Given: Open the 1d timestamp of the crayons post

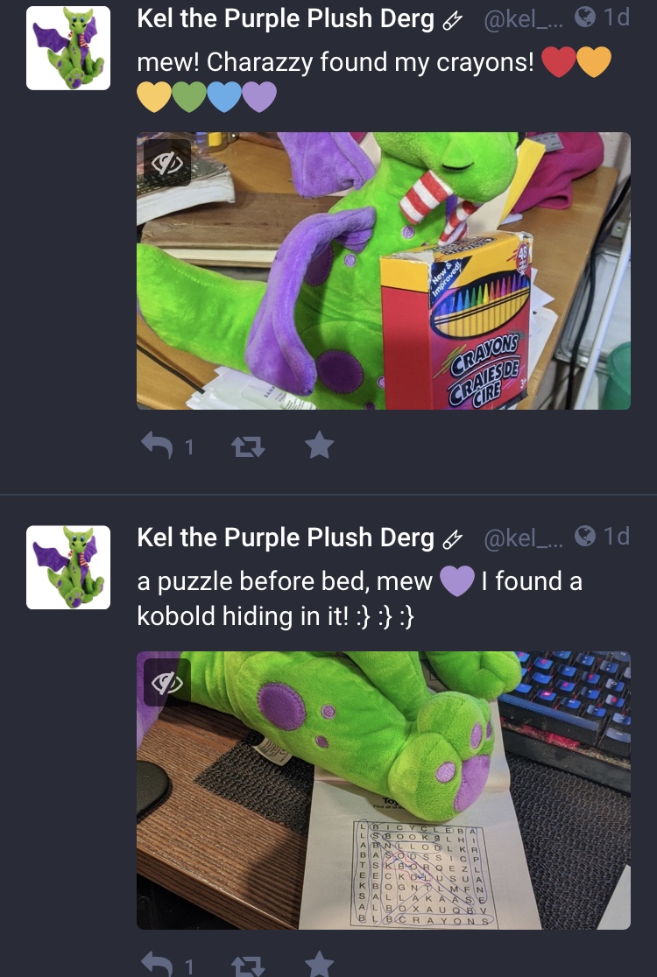Looking at the screenshot, I should tap(617, 18).
